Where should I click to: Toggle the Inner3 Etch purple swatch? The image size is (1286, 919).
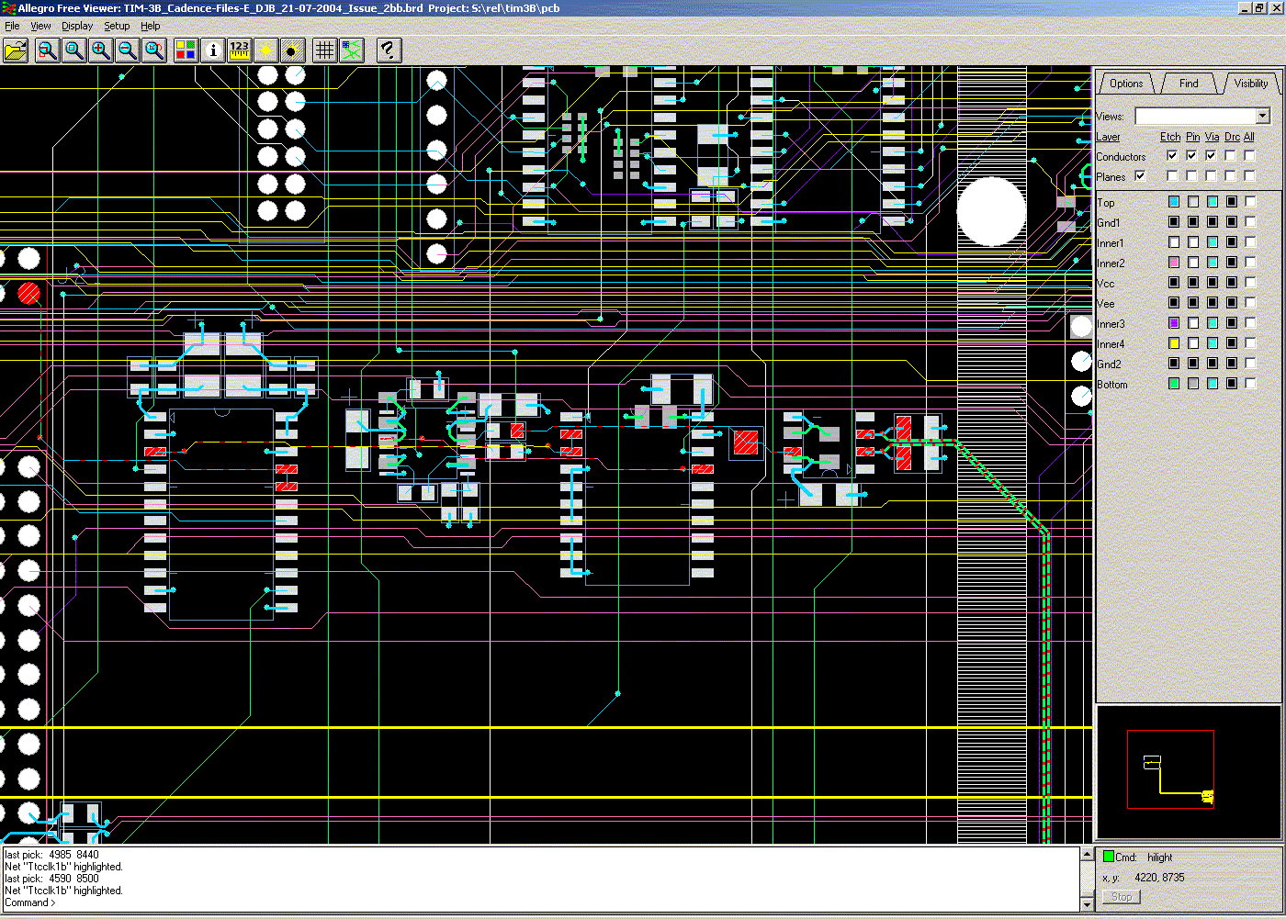1174,323
